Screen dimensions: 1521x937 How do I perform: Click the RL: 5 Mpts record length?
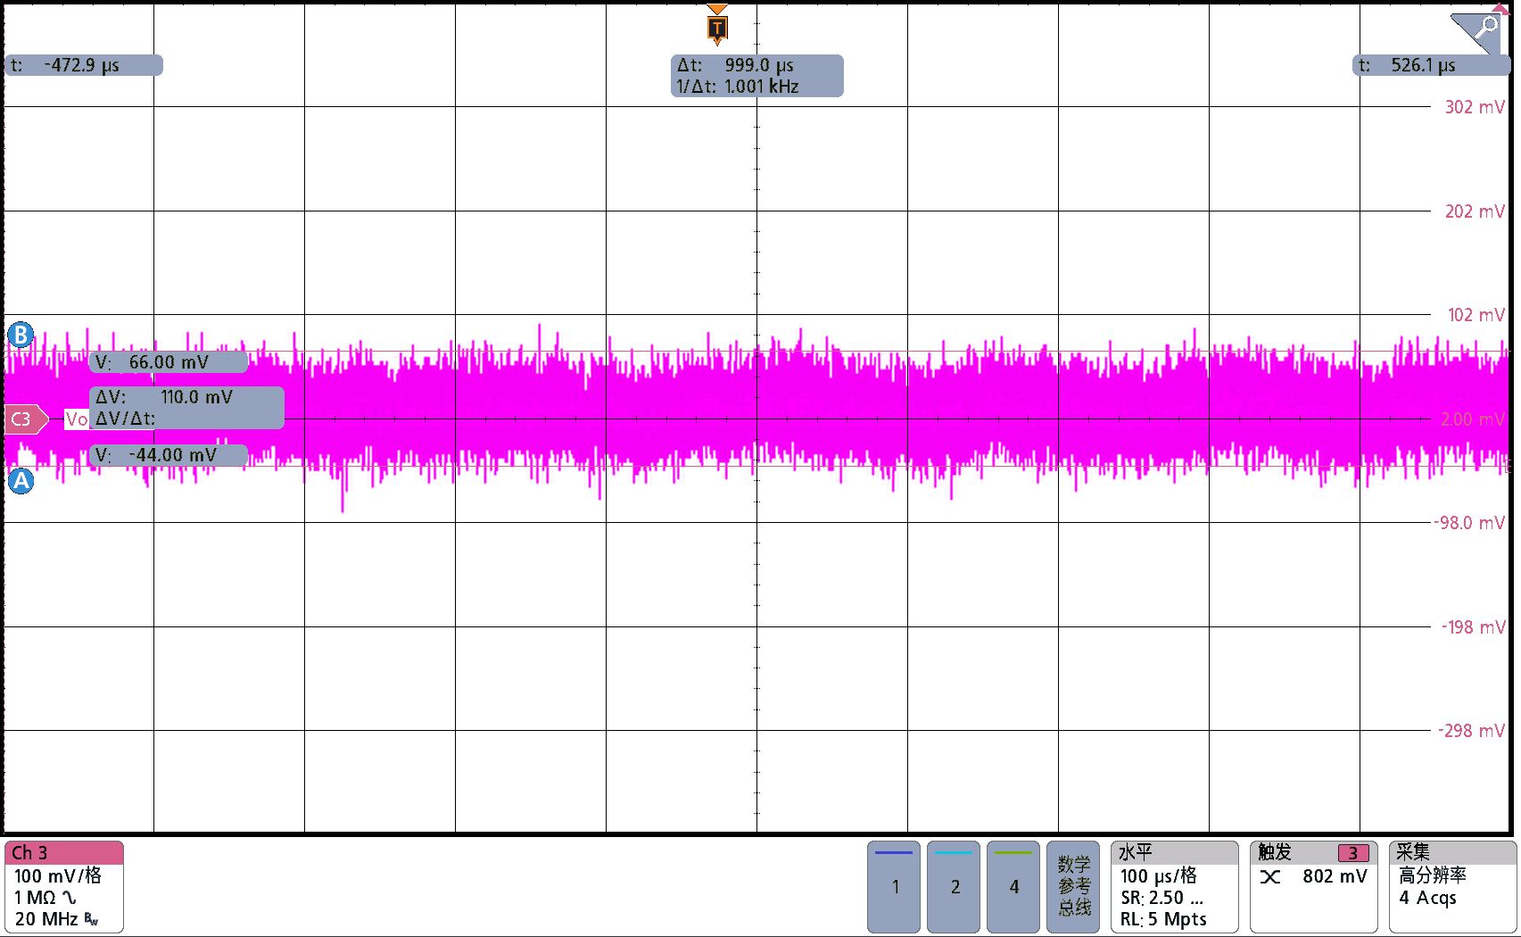pos(1163,919)
